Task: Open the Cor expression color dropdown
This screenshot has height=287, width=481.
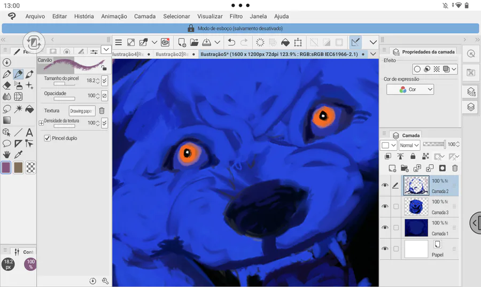Action: [x=410, y=89]
